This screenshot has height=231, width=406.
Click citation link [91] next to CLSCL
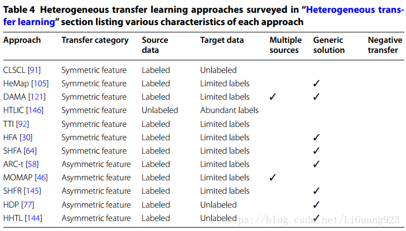coord(34,70)
